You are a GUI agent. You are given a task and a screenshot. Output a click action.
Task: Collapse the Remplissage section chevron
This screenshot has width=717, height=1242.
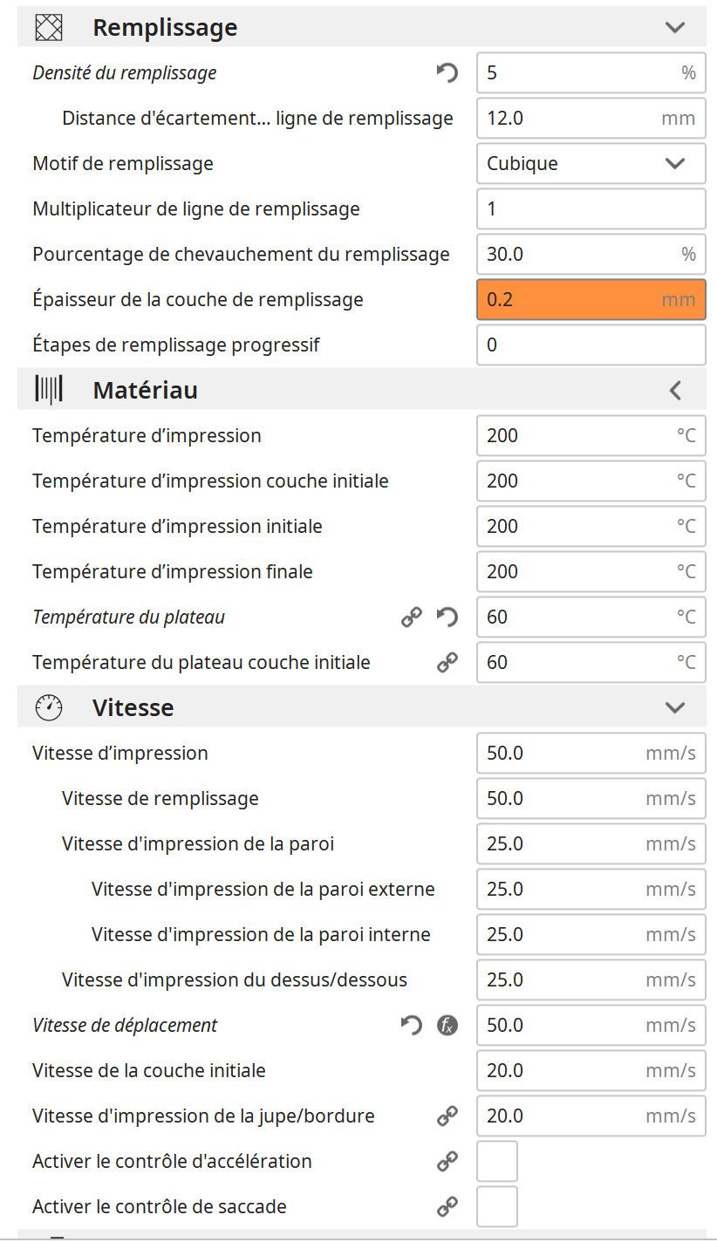674,28
